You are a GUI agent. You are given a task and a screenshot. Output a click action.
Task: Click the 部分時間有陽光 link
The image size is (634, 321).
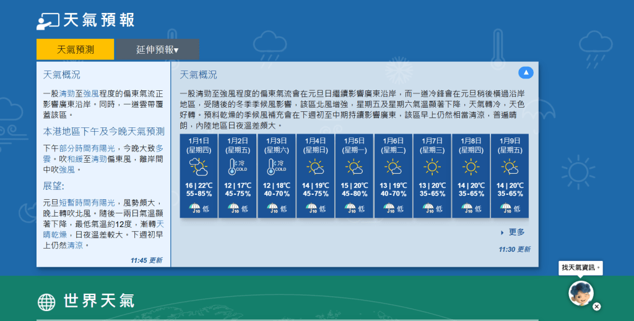87,148
